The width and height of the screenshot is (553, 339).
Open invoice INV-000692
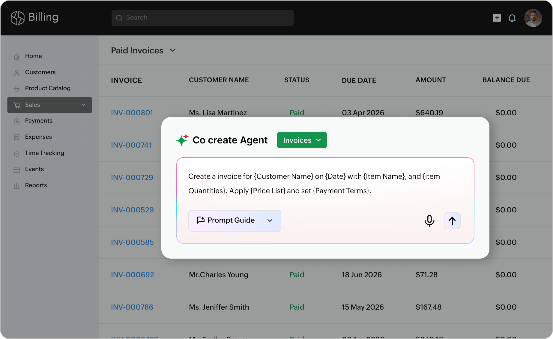point(133,275)
